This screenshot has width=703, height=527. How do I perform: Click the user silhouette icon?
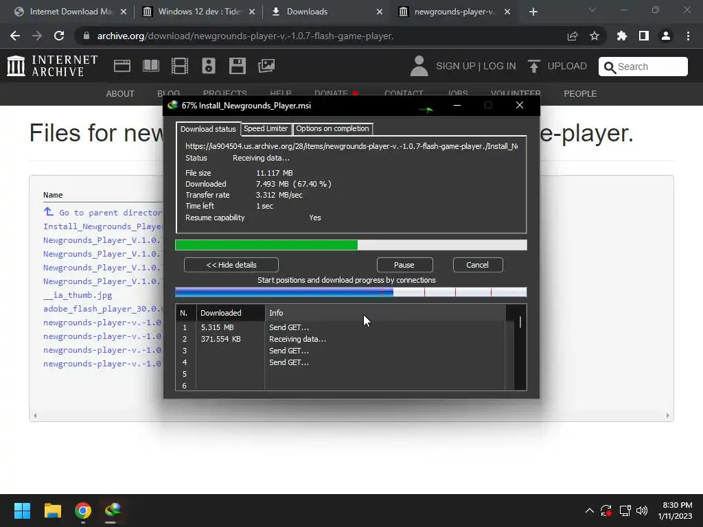click(419, 66)
